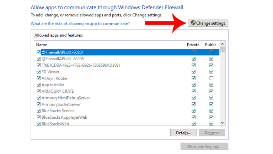Click the shield icon on Change settings
This screenshot has height=154, width=273.
pos(193,23)
